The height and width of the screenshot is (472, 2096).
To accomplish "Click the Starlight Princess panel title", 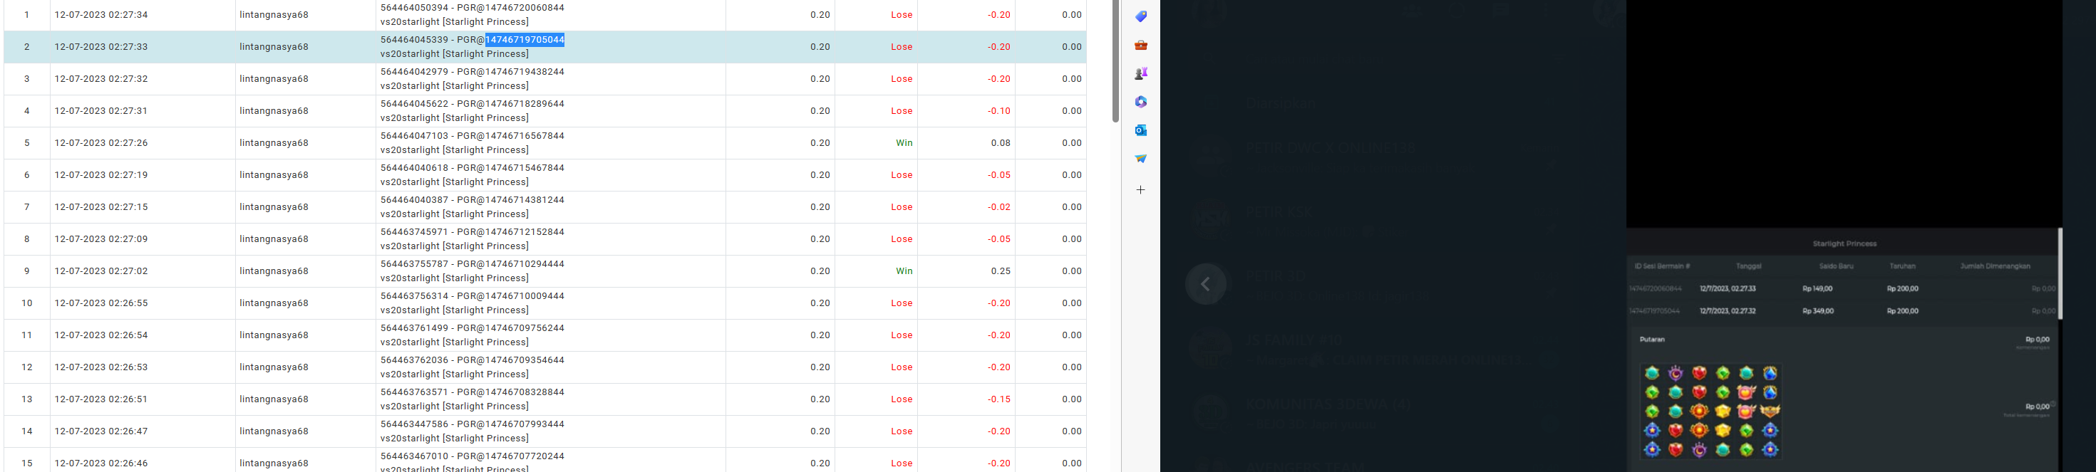I will click(x=1844, y=243).
